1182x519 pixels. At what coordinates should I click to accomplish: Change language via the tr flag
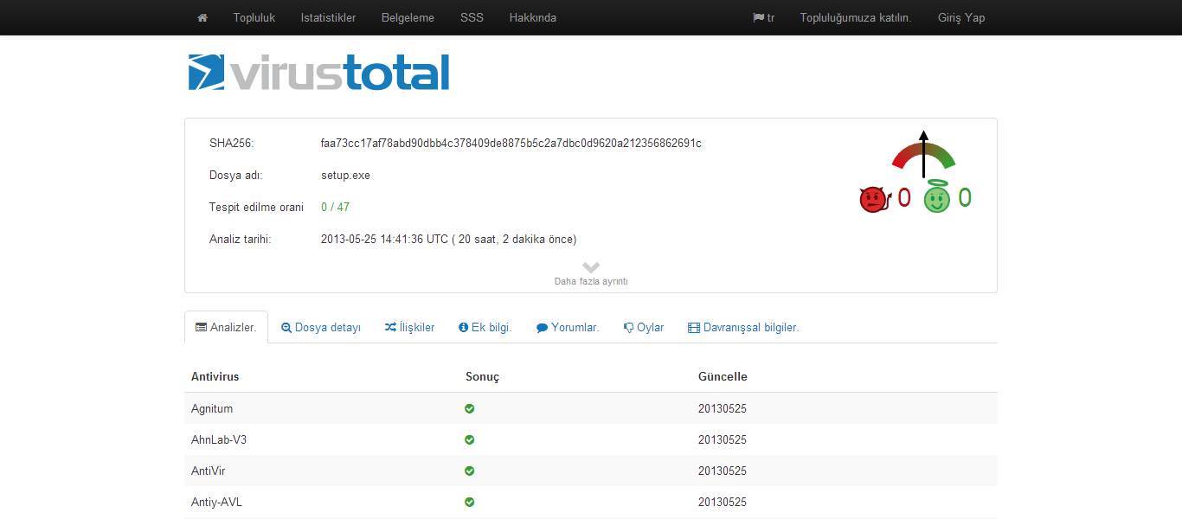763,17
